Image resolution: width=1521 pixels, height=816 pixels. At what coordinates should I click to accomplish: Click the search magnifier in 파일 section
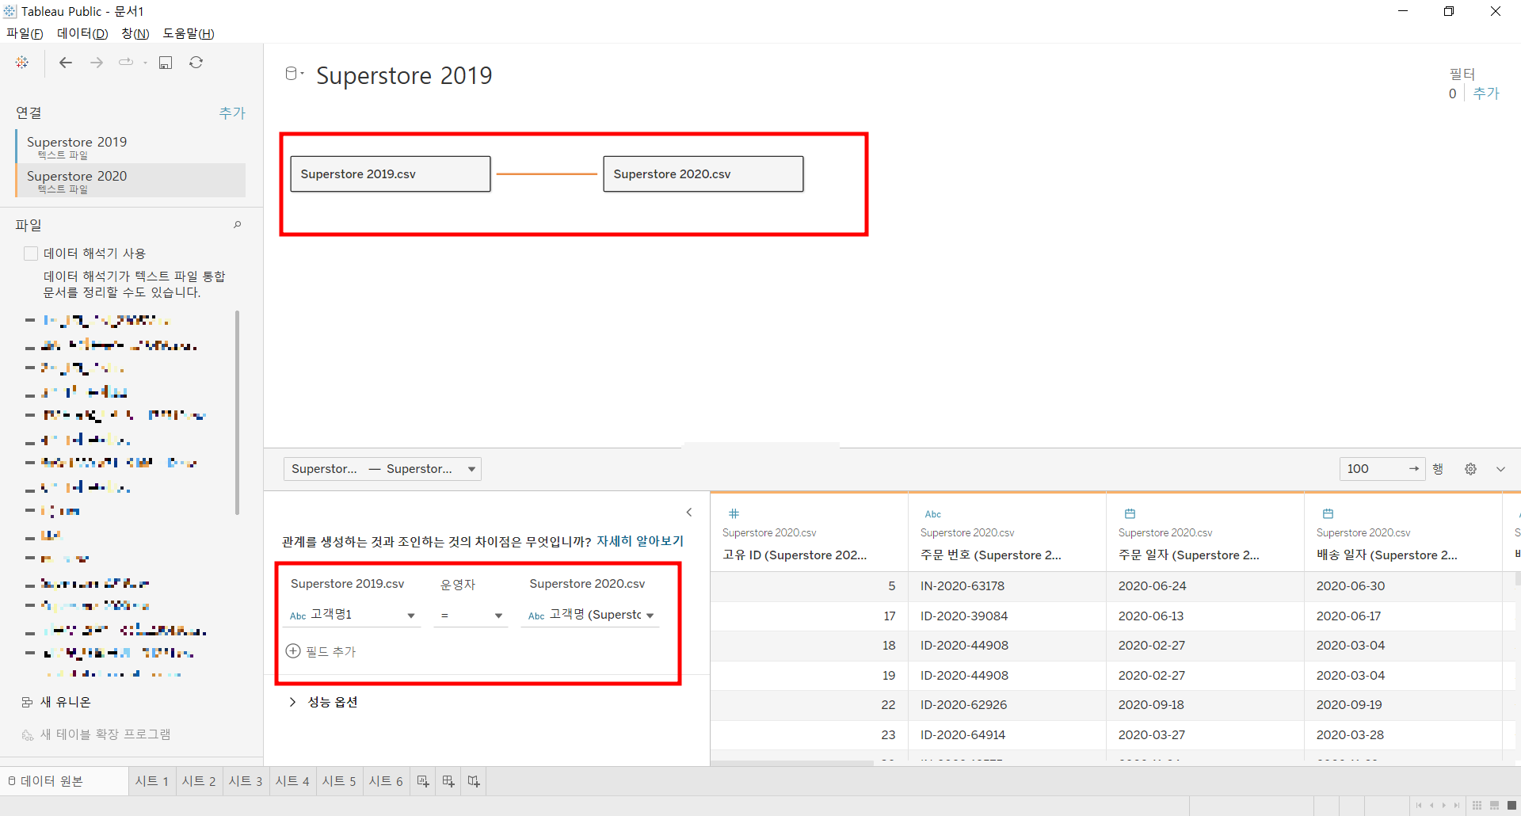coord(237,225)
